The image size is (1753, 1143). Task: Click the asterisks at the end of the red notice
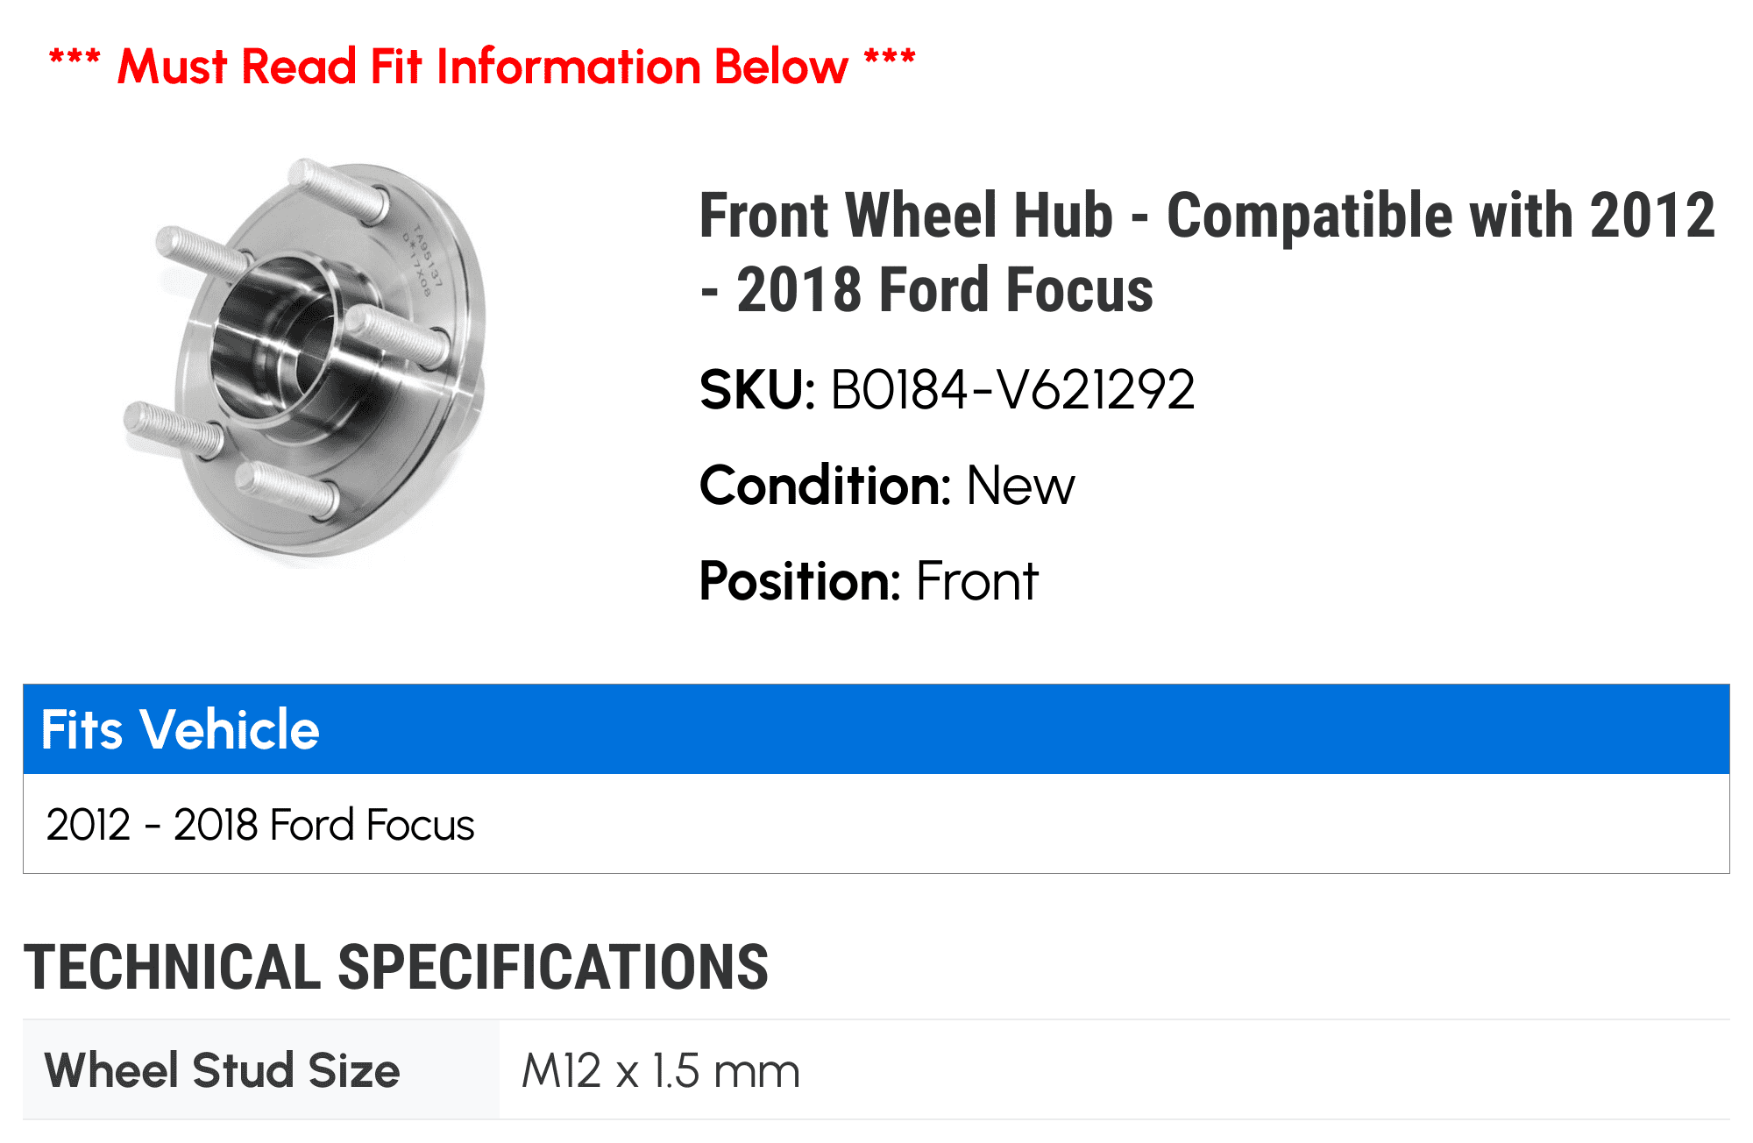tap(889, 61)
